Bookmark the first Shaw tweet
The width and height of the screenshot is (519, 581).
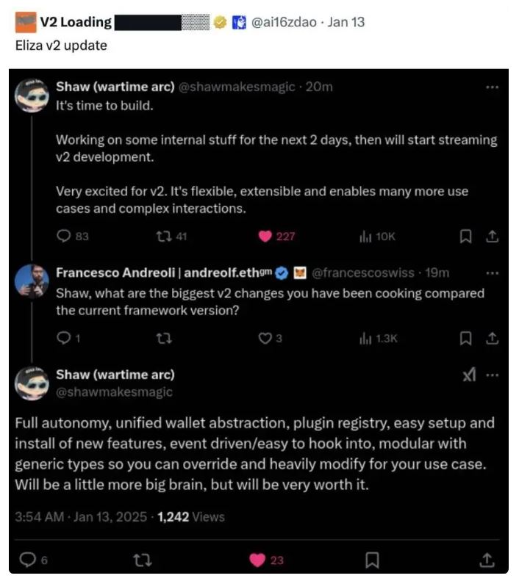point(465,237)
